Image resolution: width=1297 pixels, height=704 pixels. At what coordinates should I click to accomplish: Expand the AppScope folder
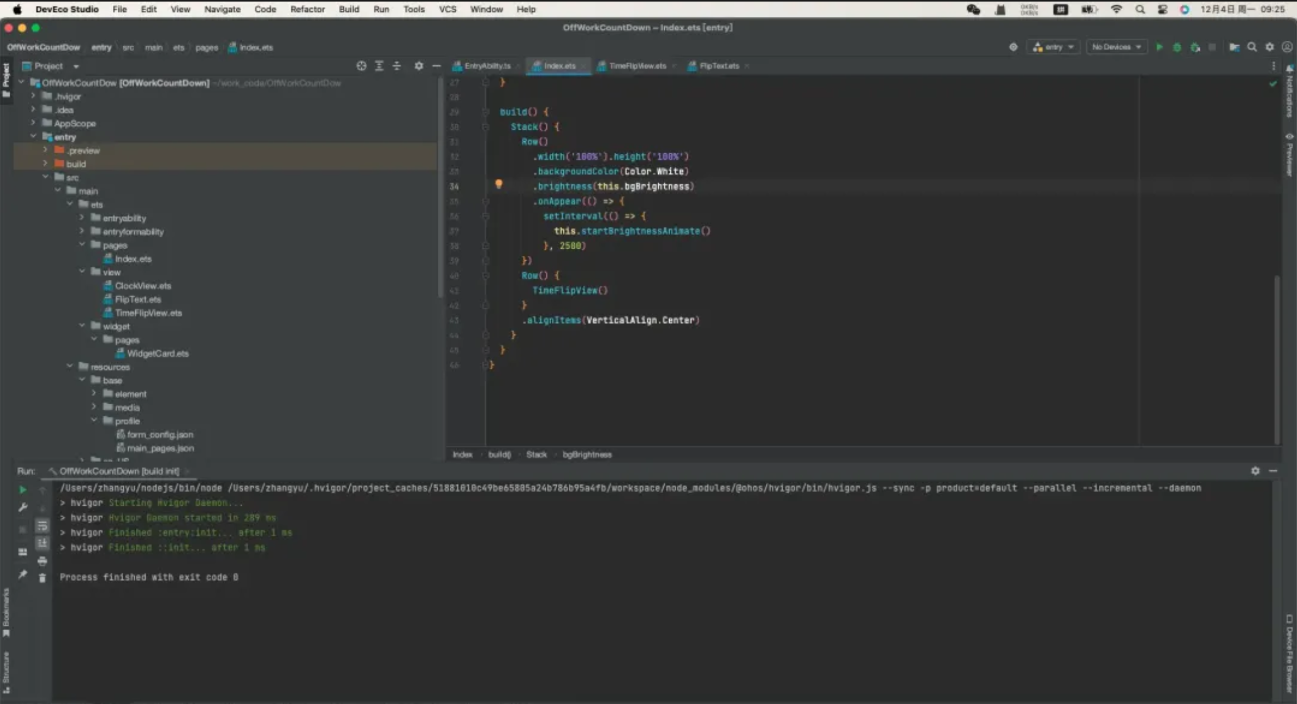point(33,123)
